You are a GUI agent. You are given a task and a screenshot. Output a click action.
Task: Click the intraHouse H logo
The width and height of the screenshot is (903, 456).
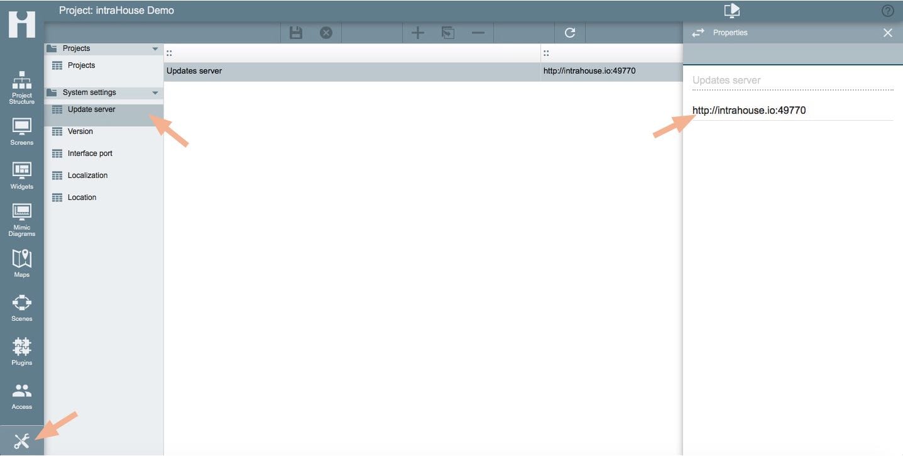22,23
